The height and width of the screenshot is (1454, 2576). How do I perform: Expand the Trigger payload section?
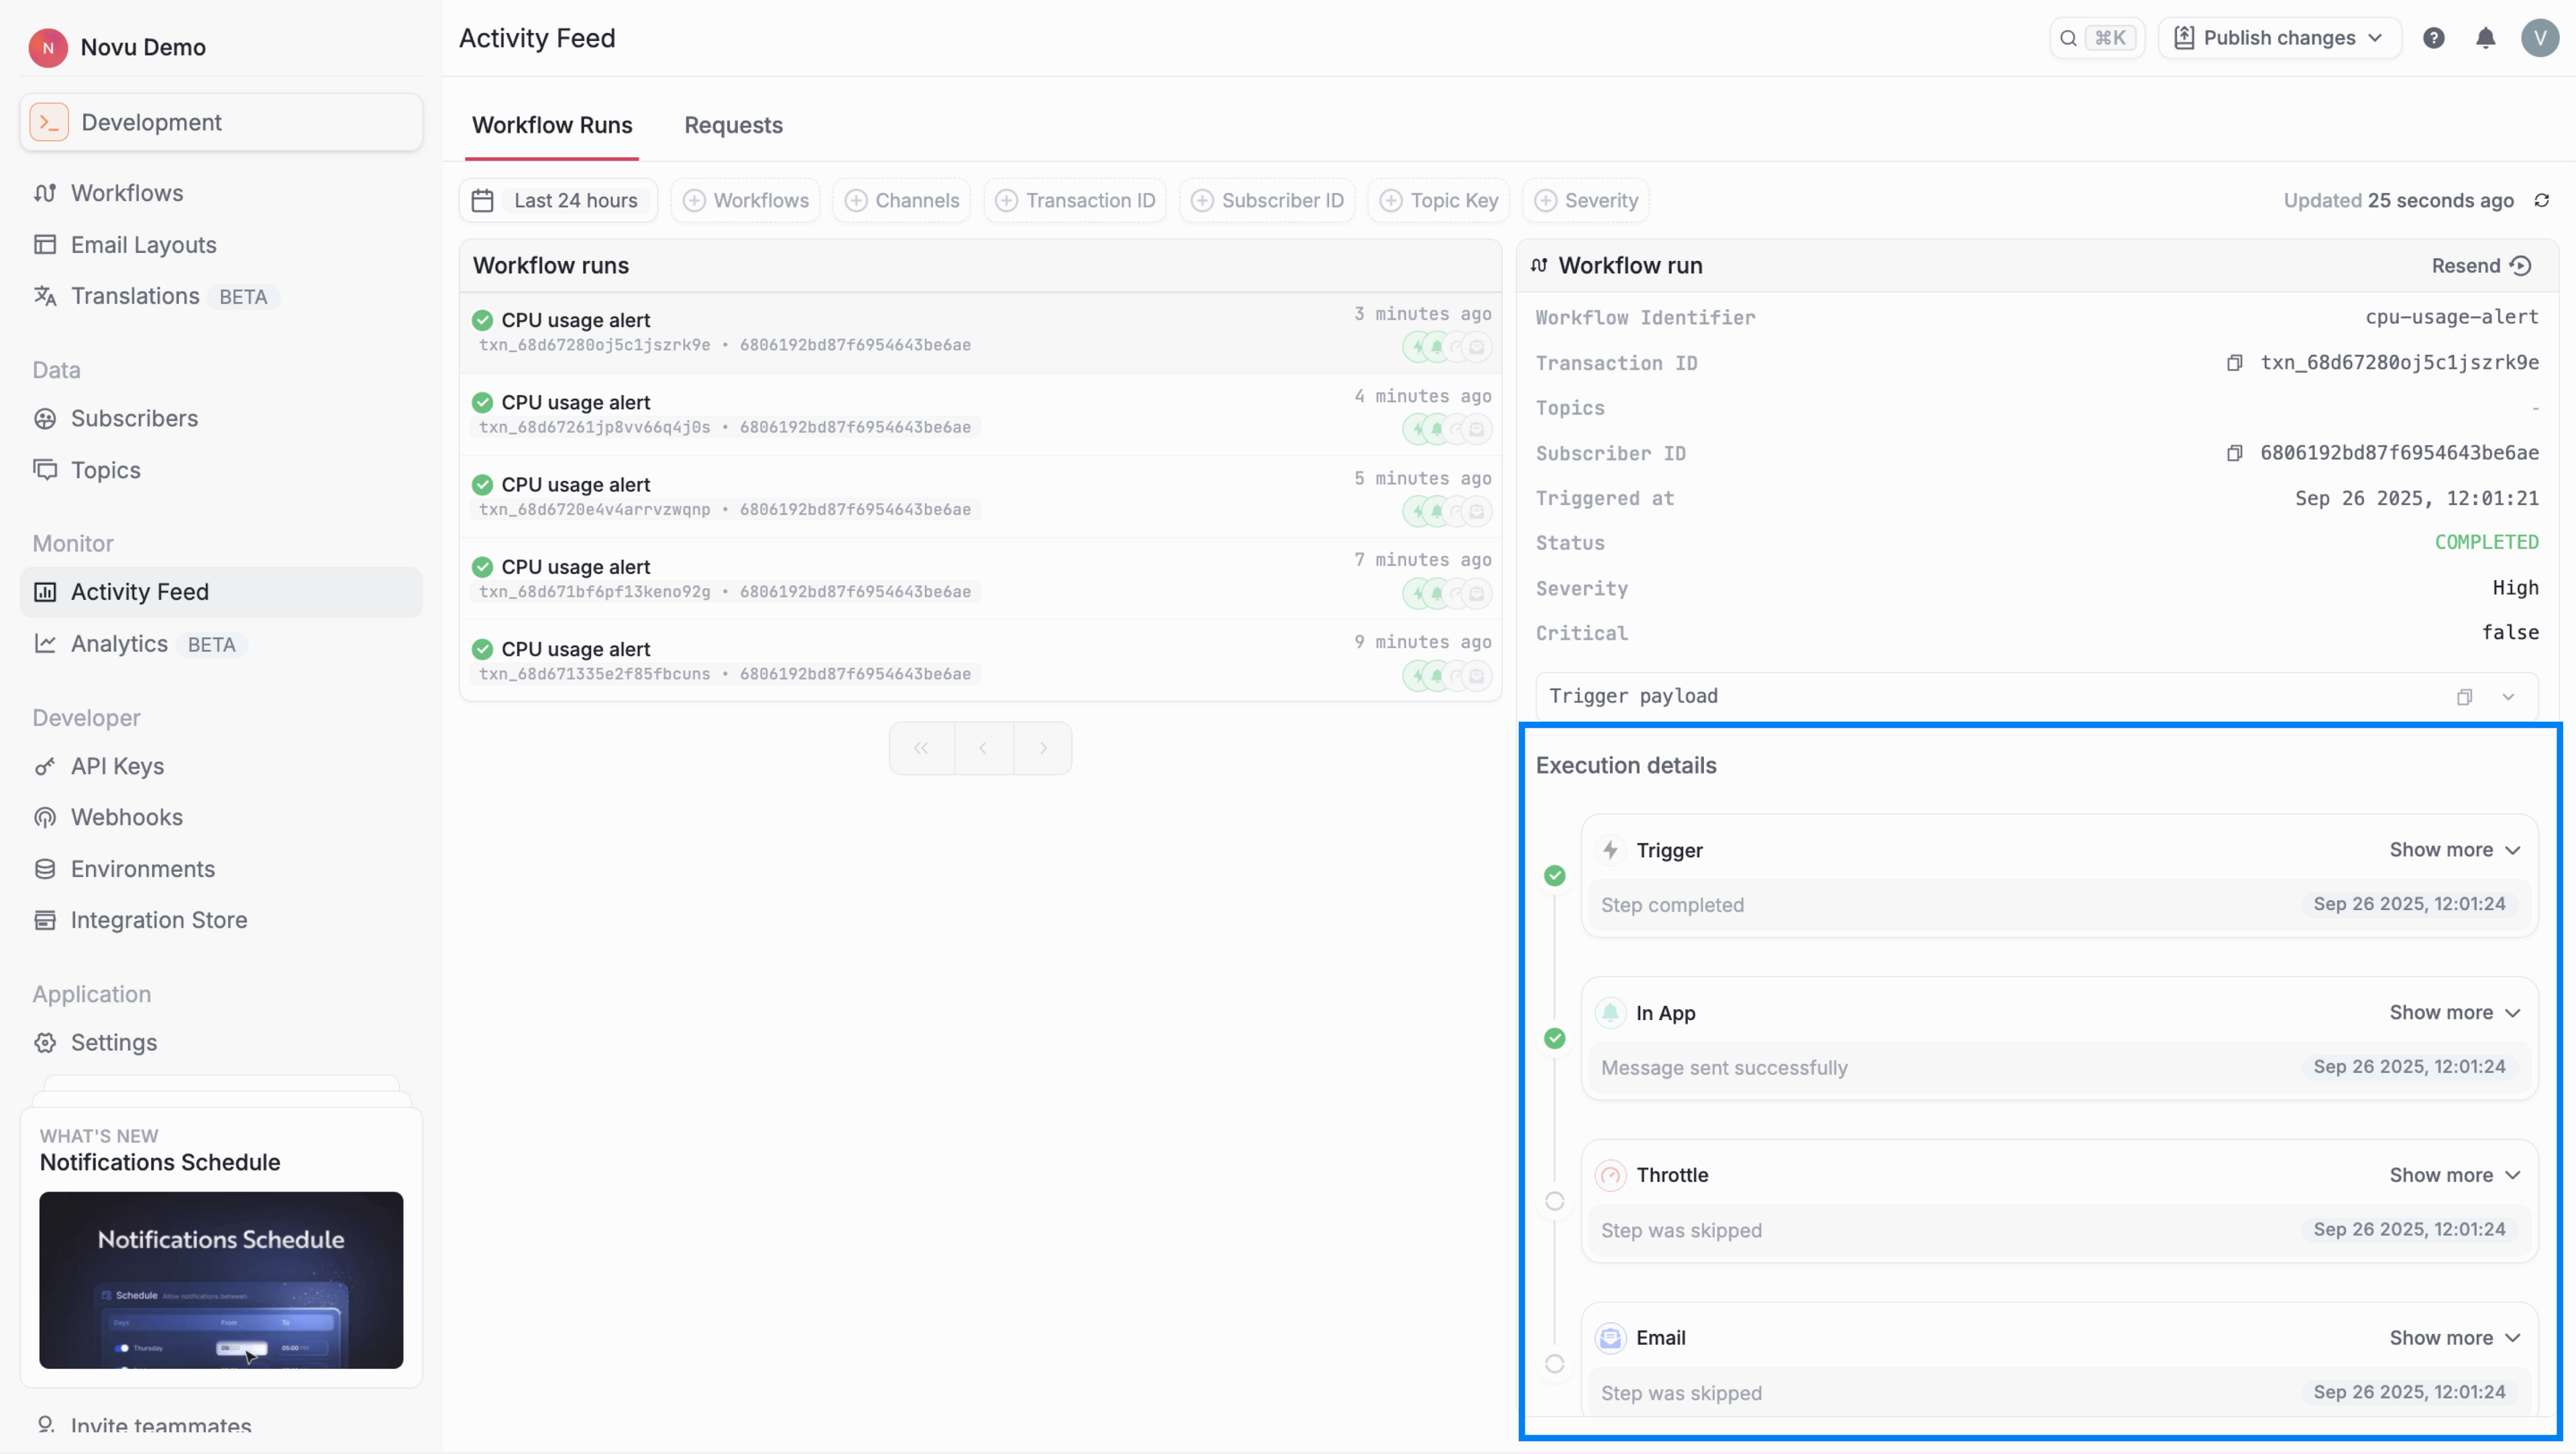tap(2508, 697)
